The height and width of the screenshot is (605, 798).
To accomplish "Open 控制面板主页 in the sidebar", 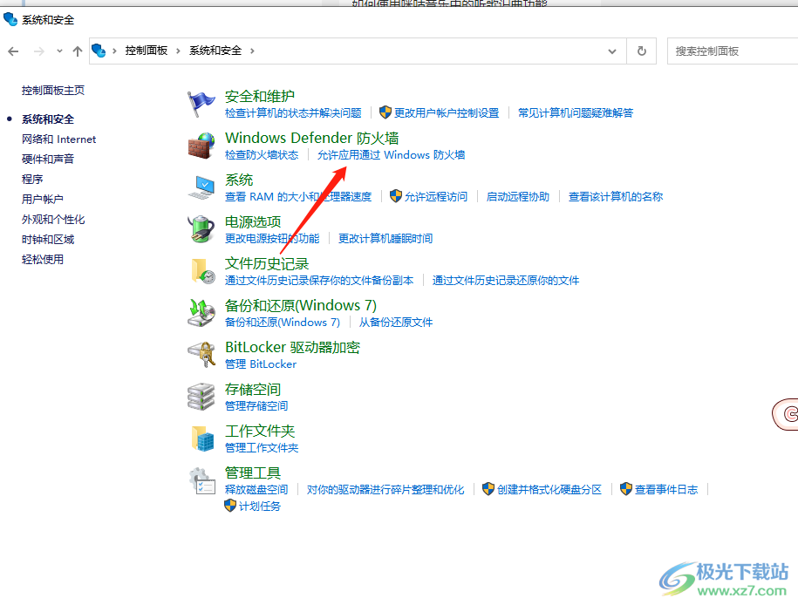I will [53, 91].
